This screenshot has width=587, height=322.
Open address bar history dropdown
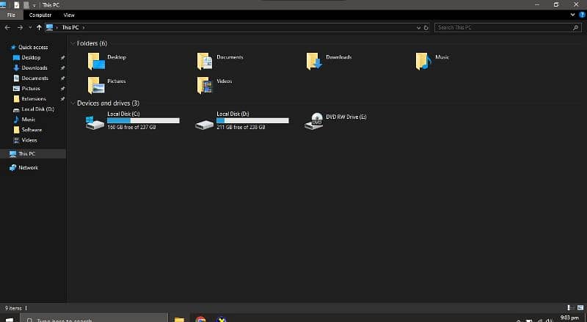[418, 27]
